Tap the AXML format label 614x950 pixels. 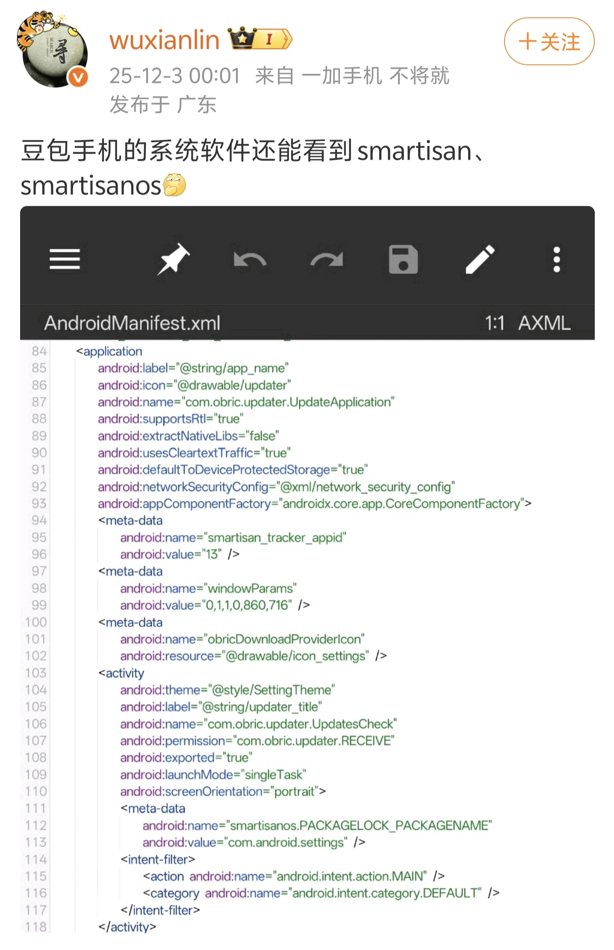[544, 323]
